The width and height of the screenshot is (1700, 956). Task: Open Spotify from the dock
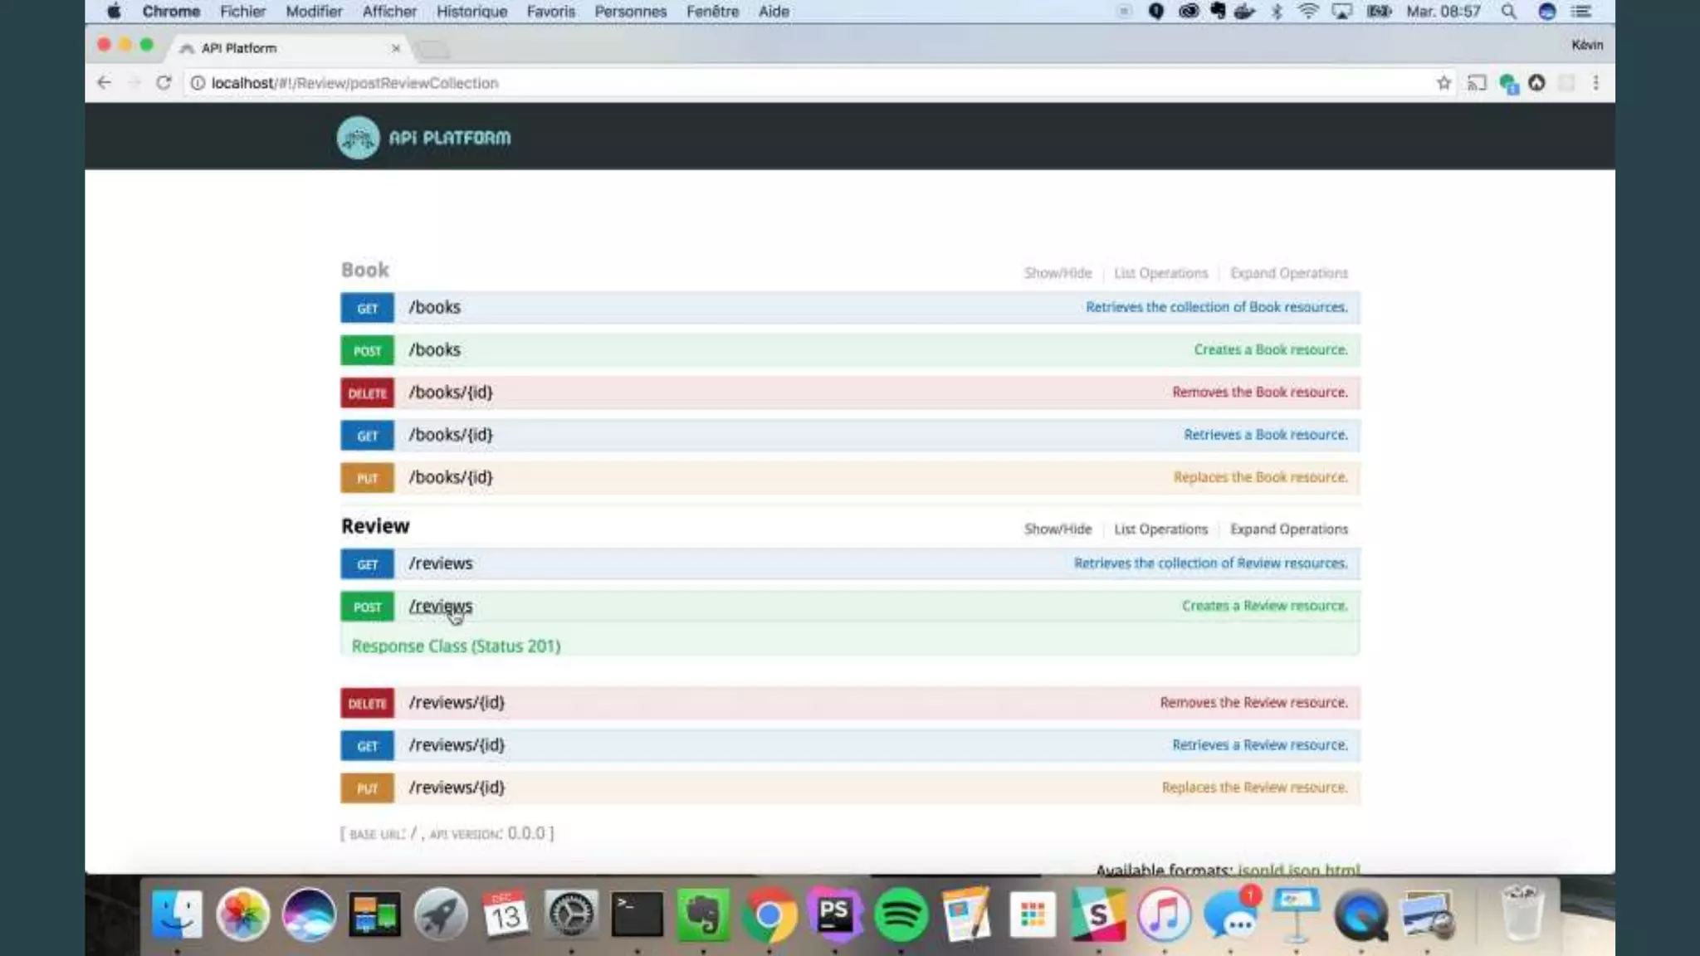(901, 915)
